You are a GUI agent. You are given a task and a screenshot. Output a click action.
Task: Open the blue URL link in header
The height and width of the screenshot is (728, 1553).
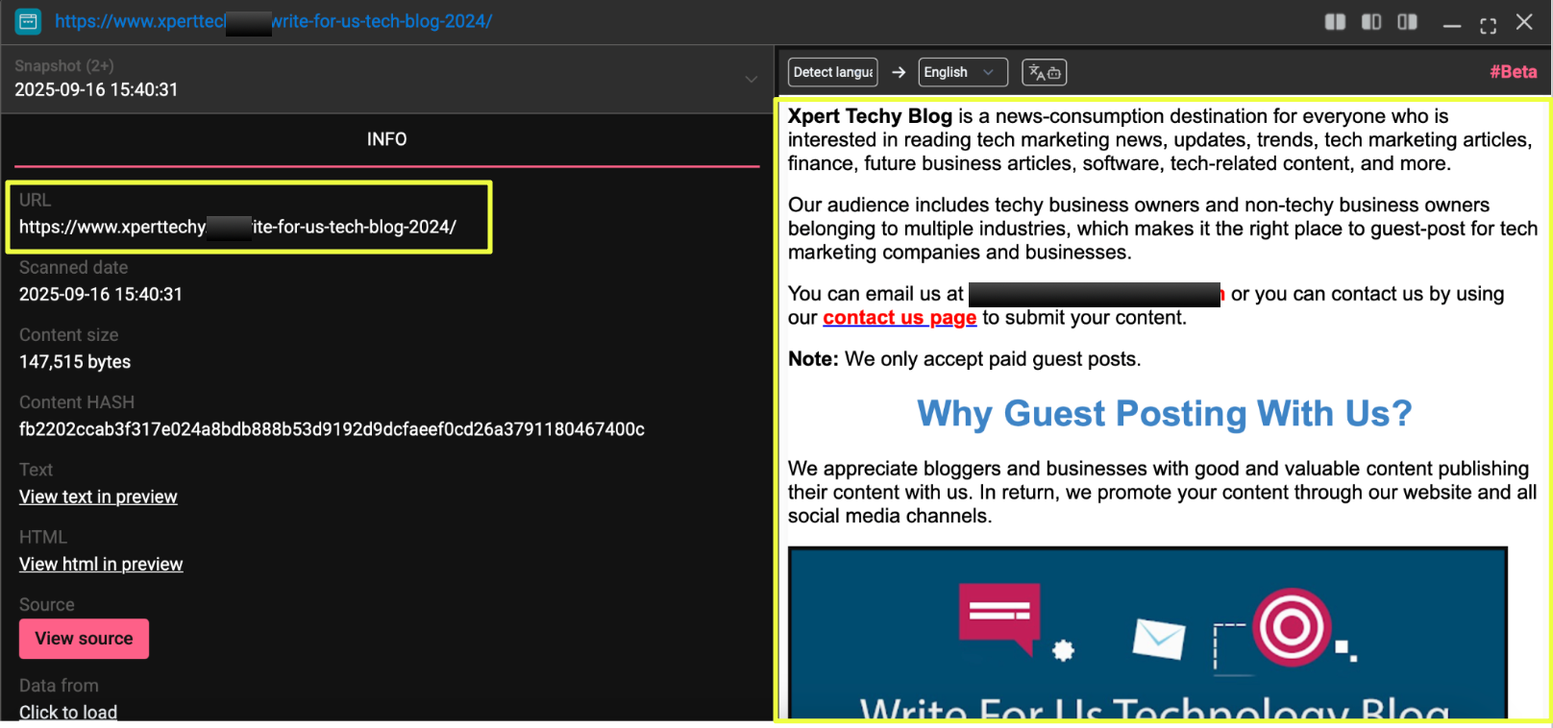coord(273,21)
